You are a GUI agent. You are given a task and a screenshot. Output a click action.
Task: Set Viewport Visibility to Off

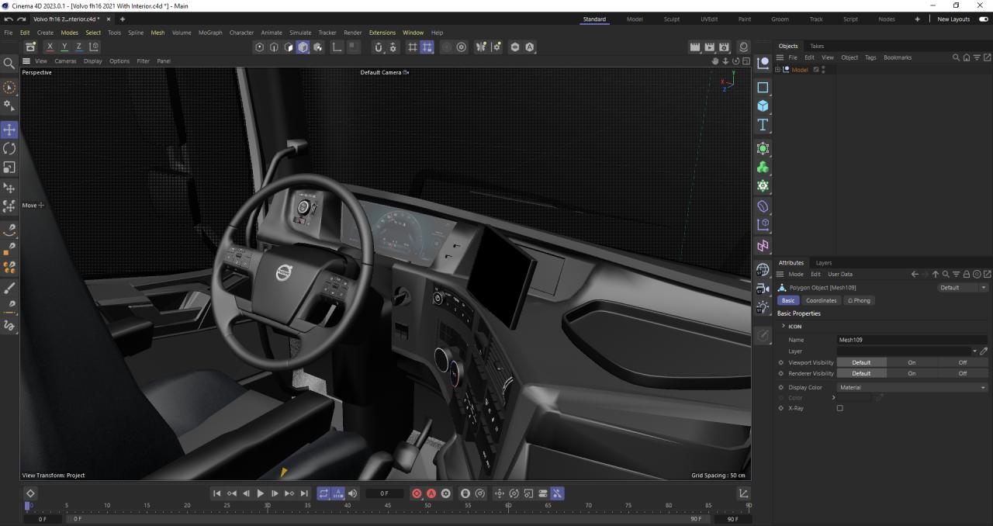(962, 362)
